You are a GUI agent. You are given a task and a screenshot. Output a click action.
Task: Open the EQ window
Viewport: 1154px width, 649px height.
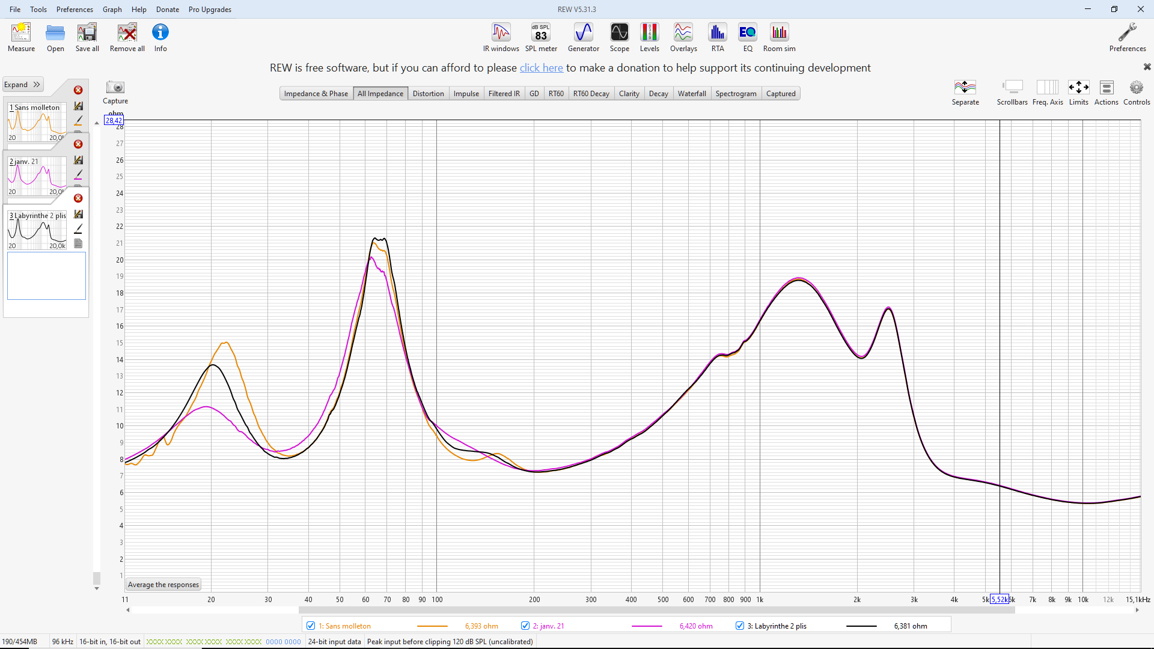tap(747, 37)
